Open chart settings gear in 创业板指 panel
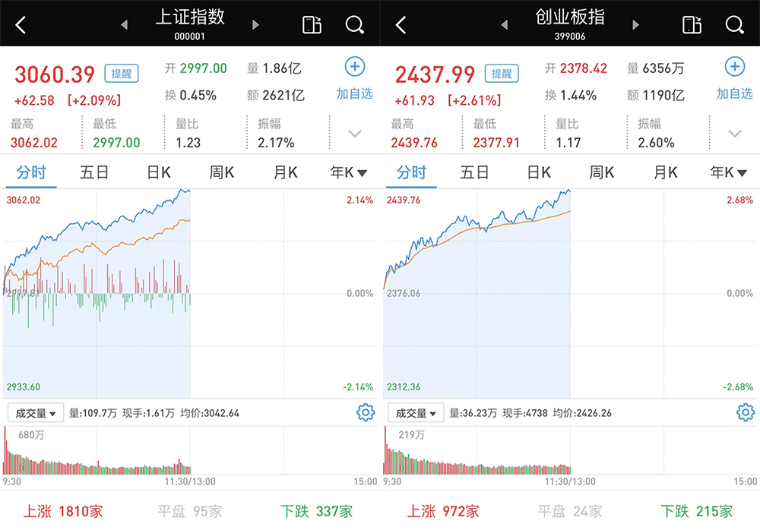The height and width of the screenshot is (530, 760). click(745, 412)
